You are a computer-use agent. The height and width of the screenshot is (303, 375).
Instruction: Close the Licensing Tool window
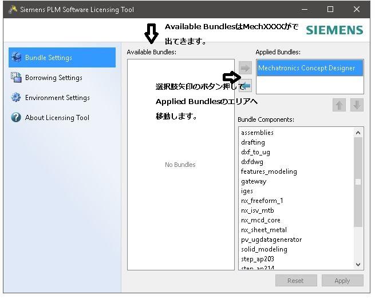pos(357,10)
